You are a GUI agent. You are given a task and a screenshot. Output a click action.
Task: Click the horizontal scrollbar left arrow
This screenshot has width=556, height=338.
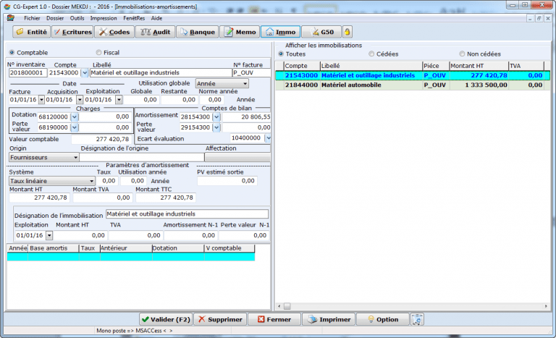pos(279,306)
